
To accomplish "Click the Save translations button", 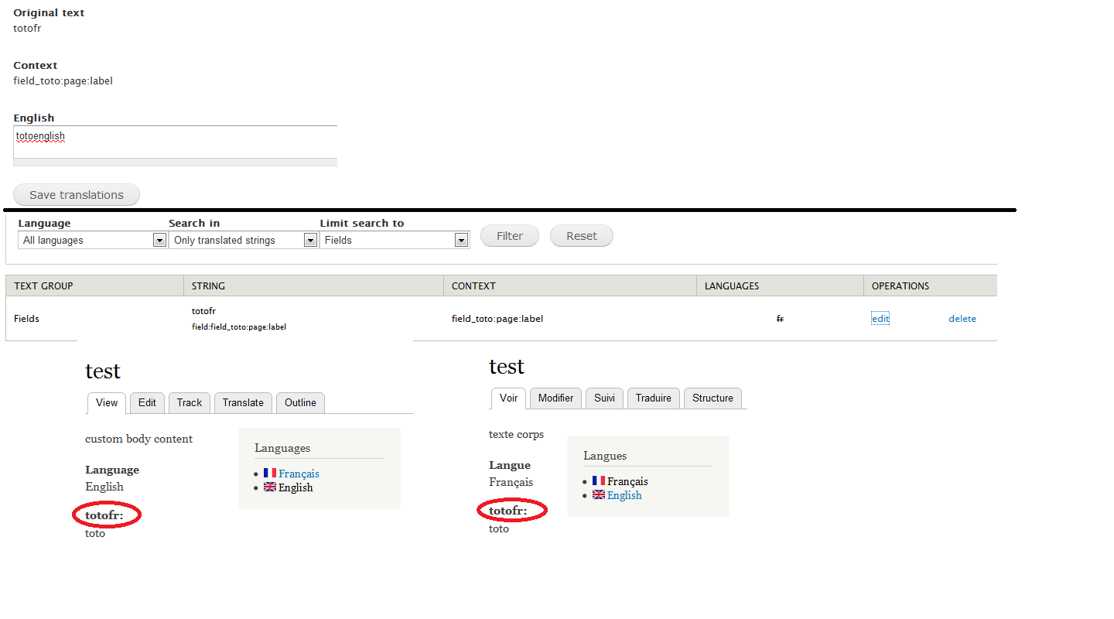I will pos(76,194).
